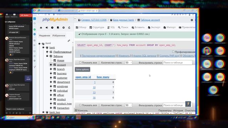Open upper 'Количество строк' dropdown

tap(128, 63)
